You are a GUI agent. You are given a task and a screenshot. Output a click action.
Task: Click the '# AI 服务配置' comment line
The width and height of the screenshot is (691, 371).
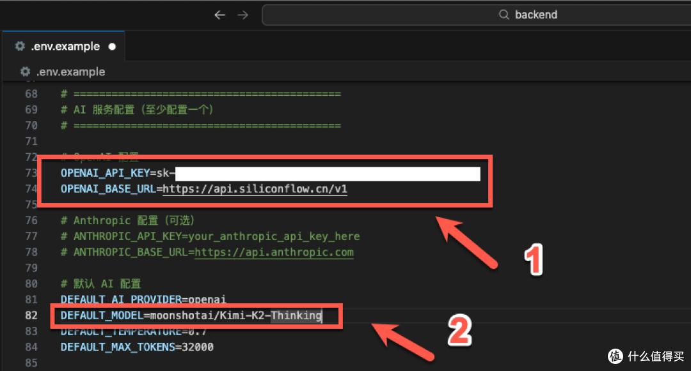click(137, 109)
